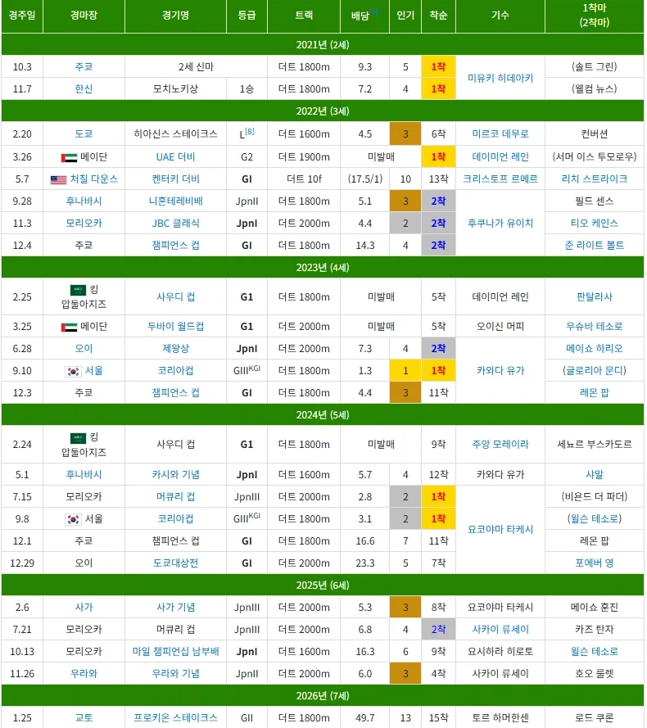647x728 pixels.
Task: Click the US flag beside 처칠 다운스
Action: [58, 179]
